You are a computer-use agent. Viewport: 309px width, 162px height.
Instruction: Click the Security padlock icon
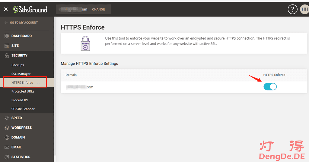click(x=7, y=56)
